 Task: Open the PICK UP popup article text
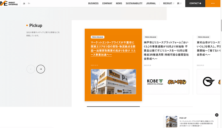coord(196,123)
